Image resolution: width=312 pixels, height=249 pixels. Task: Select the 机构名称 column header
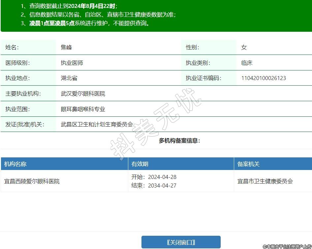[15, 164]
